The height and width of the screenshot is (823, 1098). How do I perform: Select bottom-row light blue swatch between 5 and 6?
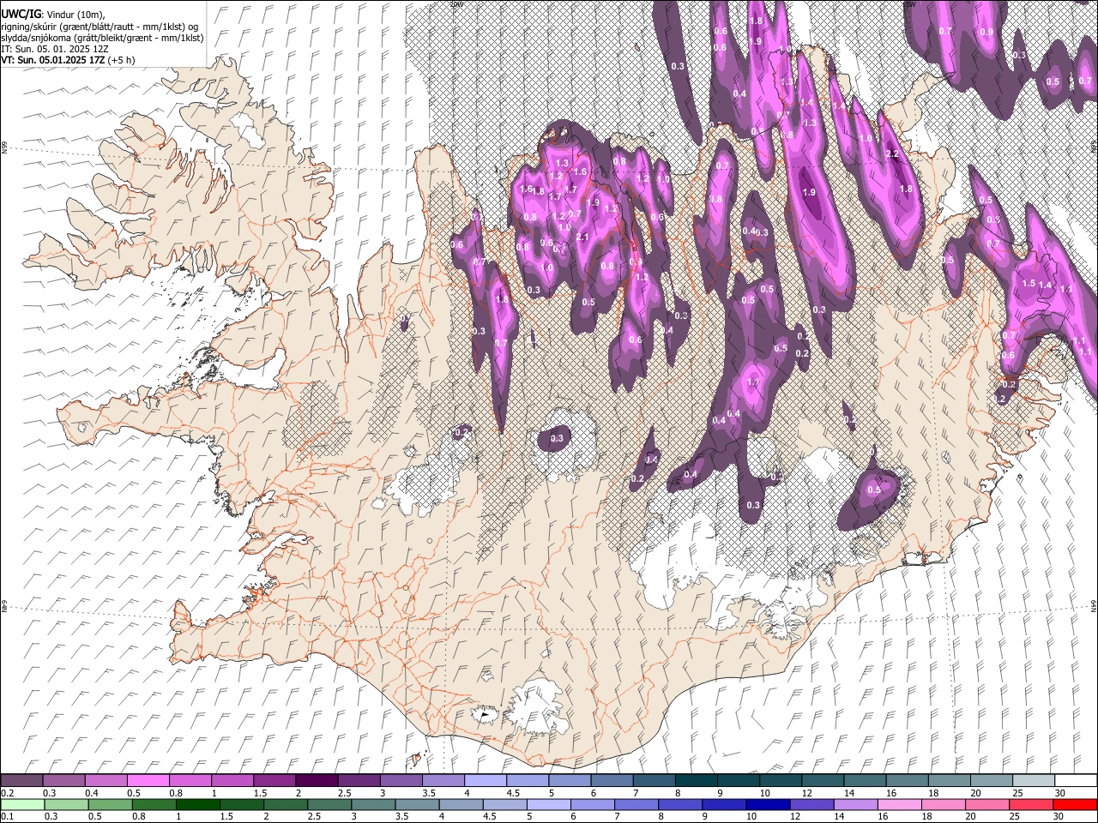coord(547,804)
